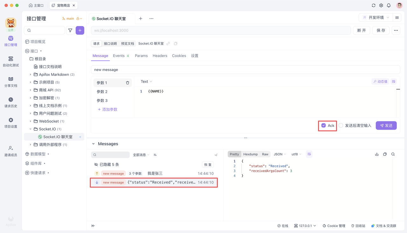The image size is (407, 233).
Task: Open the utf8 encoding dropdown
Action: 296,154
